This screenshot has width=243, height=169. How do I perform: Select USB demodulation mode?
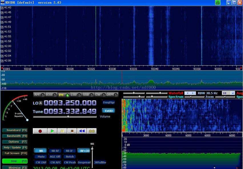tap(88, 95)
